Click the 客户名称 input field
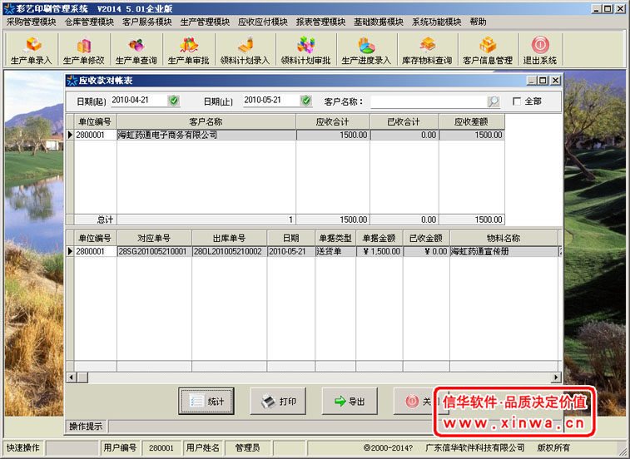 (x=428, y=101)
